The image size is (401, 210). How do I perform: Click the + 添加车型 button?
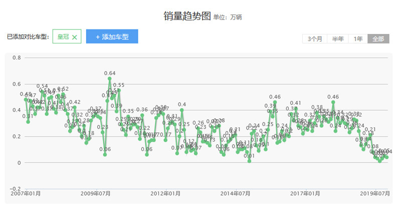click(x=112, y=36)
